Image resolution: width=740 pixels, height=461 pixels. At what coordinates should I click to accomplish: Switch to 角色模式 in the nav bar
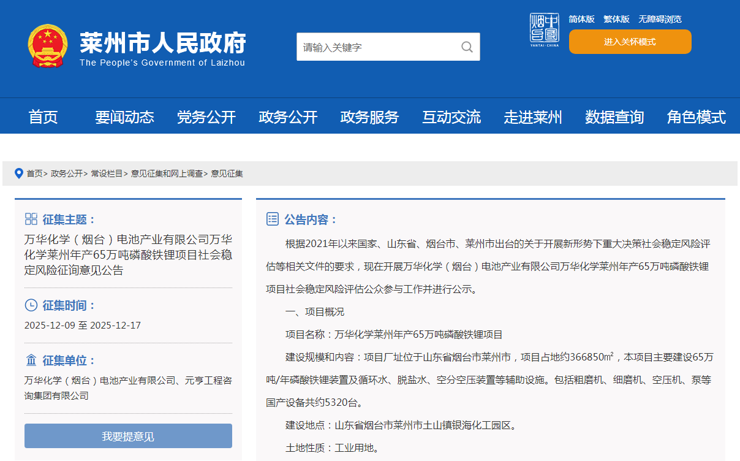coord(696,117)
